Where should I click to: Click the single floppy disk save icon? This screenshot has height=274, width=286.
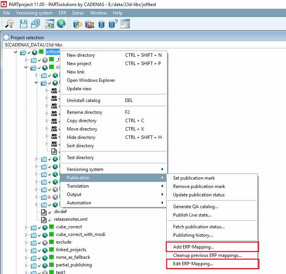pos(24,24)
